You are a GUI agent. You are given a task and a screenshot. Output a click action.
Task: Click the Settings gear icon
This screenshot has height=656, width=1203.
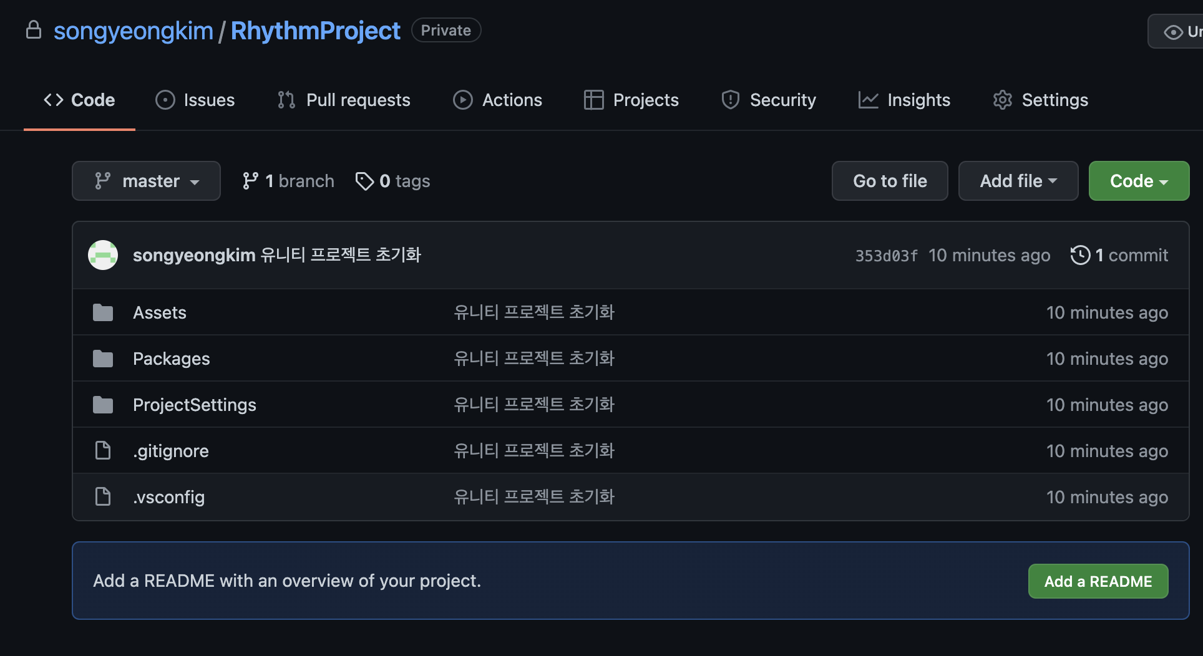click(x=1002, y=100)
